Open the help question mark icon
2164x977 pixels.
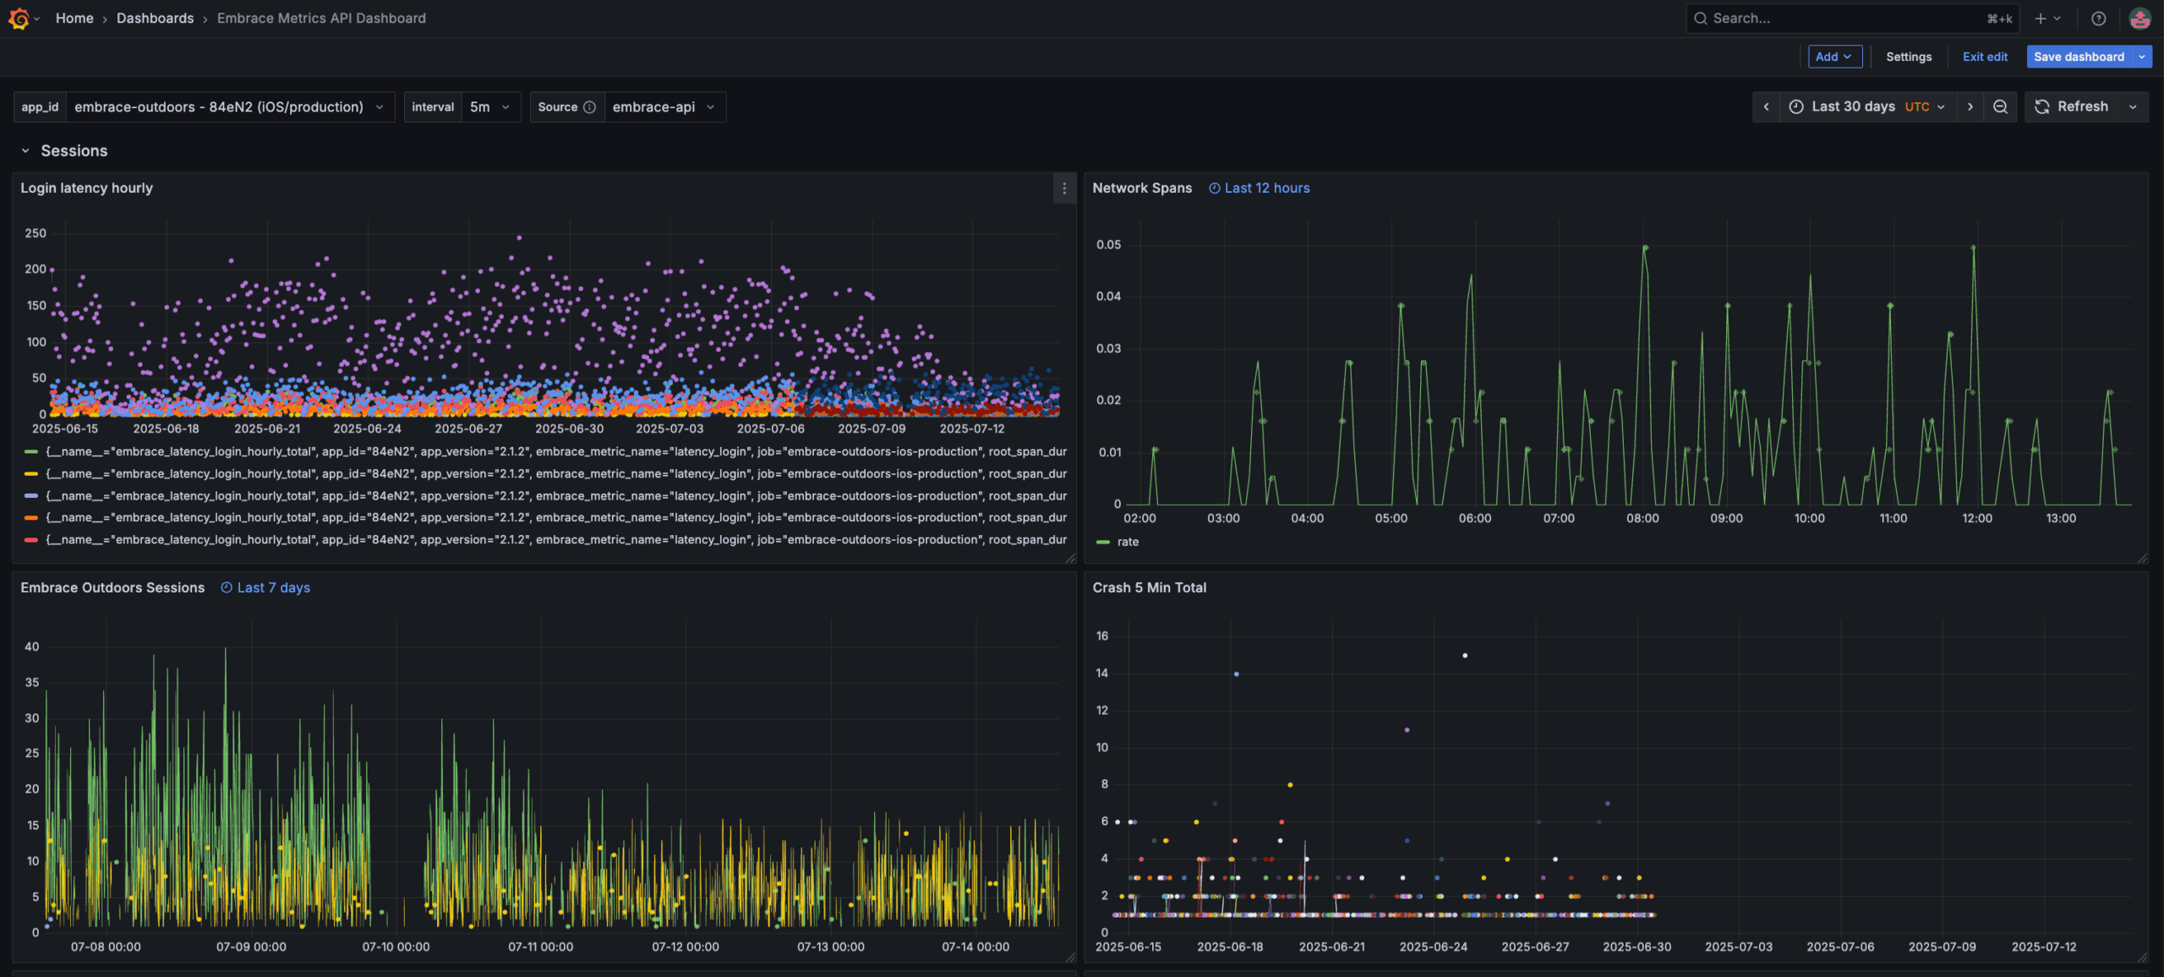pos(2098,19)
